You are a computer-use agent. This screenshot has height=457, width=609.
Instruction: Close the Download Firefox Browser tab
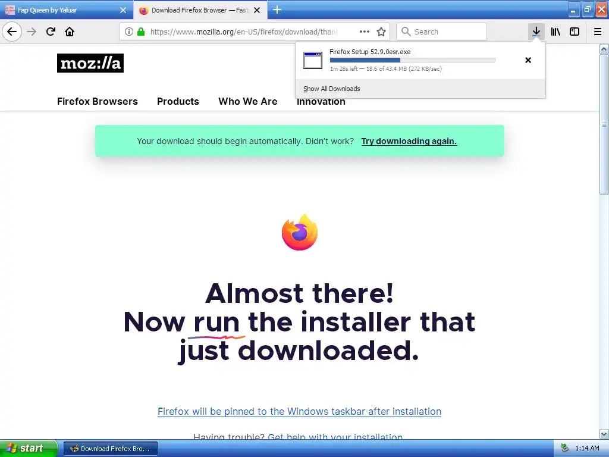tap(257, 10)
